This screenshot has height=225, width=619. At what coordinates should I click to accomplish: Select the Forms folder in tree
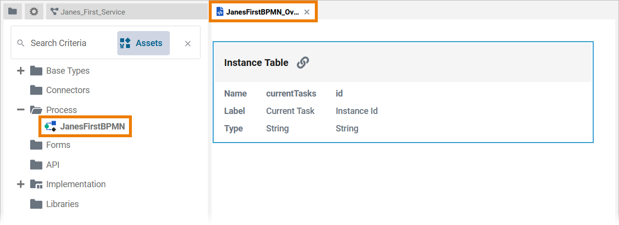click(x=58, y=145)
